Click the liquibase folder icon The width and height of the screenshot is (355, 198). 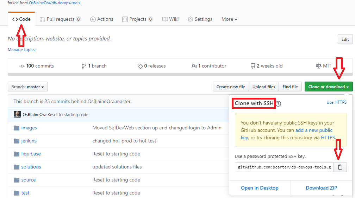[17, 154]
